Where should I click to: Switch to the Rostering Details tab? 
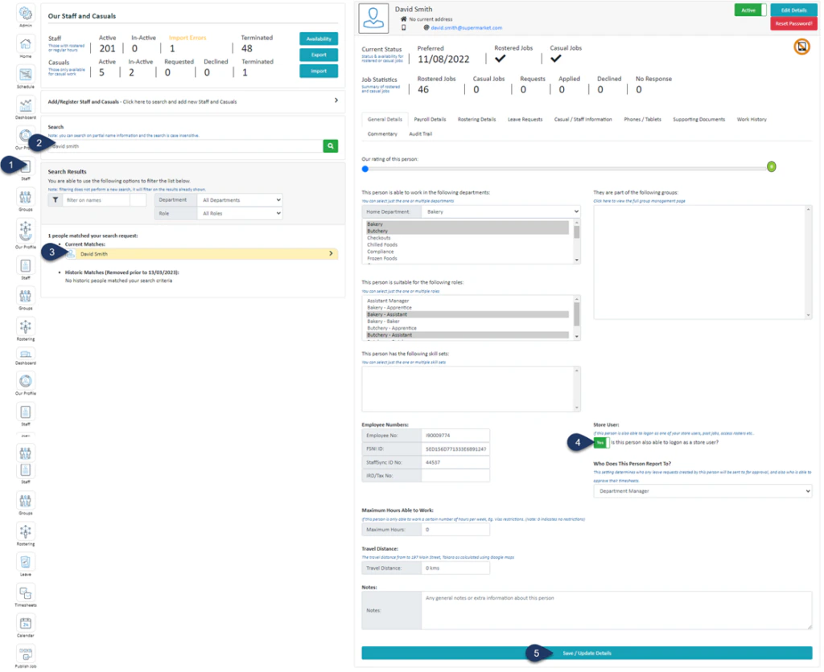(476, 120)
